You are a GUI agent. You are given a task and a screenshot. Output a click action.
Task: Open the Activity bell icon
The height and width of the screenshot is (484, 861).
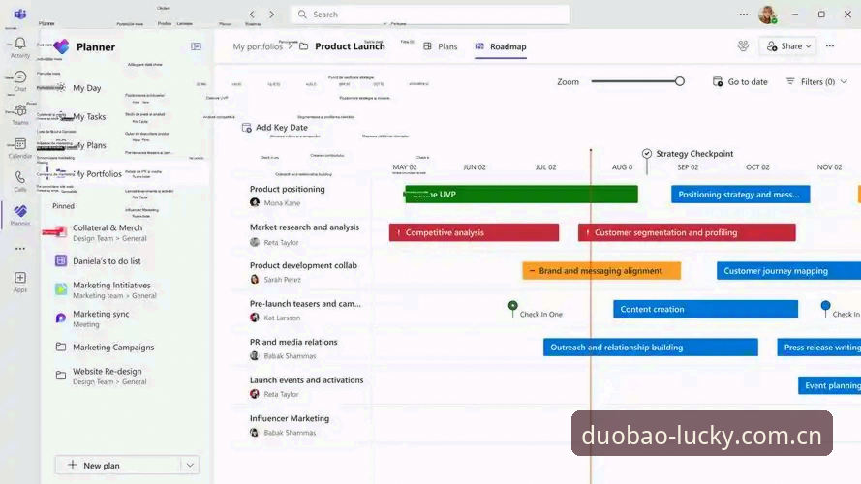pyautogui.click(x=20, y=43)
